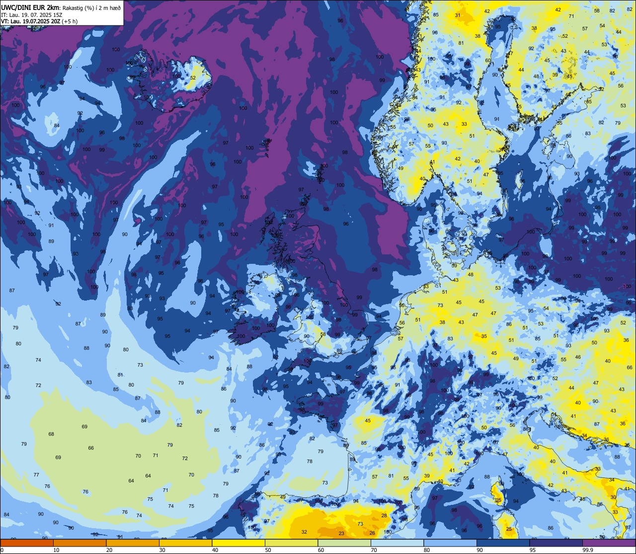The width and height of the screenshot is (636, 554).
Task: Click the IT: Lau. 19. 07. 2025 15Z line
Action: click(x=31, y=14)
